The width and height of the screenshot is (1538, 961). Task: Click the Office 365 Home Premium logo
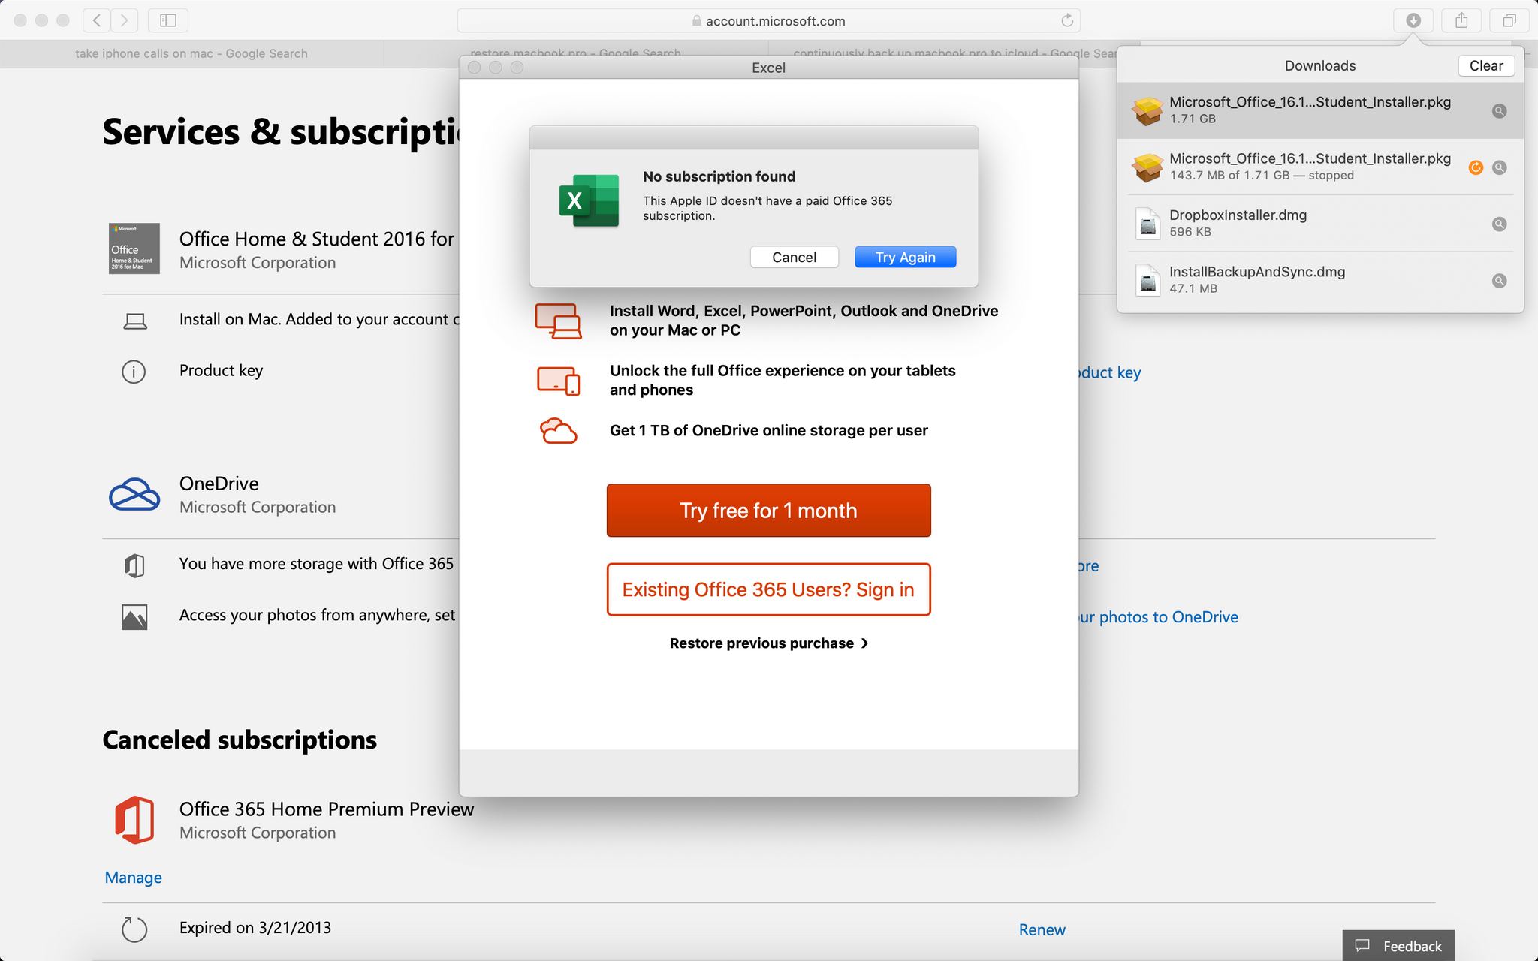134,820
